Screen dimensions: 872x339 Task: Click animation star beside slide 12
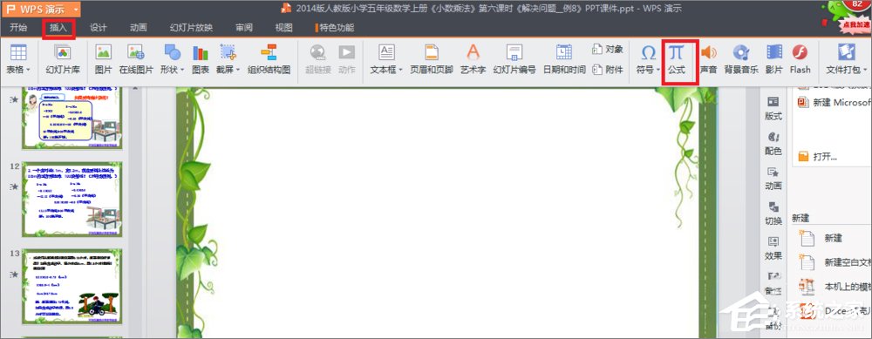pos(13,186)
